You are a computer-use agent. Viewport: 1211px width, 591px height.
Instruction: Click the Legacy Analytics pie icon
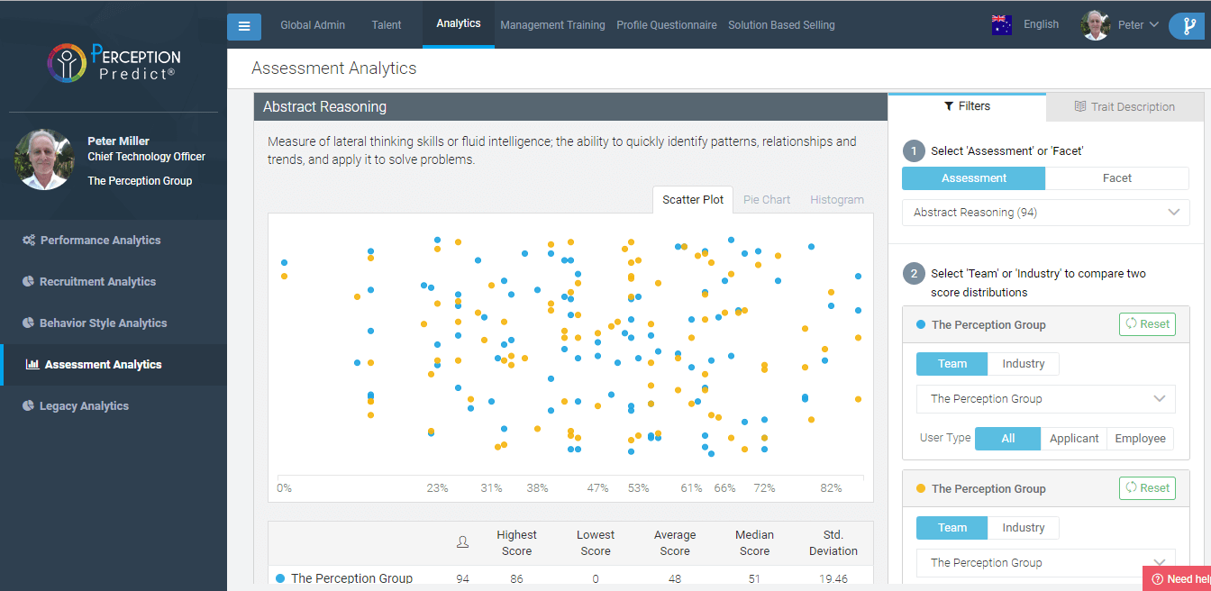tap(28, 406)
